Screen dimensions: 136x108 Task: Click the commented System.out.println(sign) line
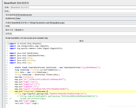[28, 98]
